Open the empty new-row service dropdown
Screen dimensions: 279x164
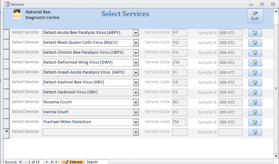(136, 132)
